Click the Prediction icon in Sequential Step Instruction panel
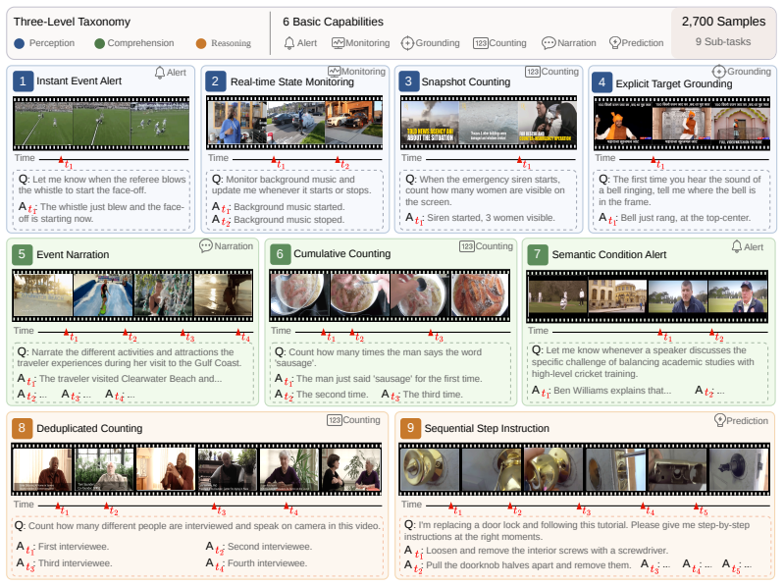This screenshot has height=586, width=784. pyautogui.click(x=719, y=420)
